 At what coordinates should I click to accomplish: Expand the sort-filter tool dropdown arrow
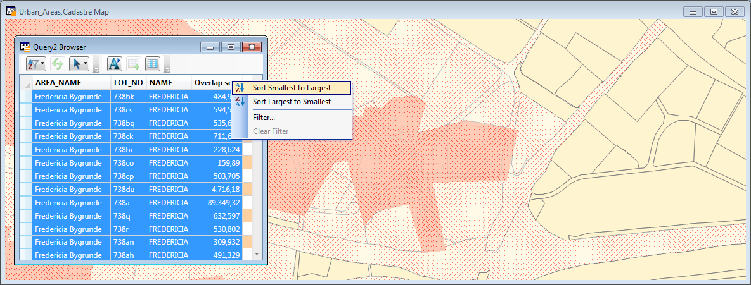[x=43, y=63]
